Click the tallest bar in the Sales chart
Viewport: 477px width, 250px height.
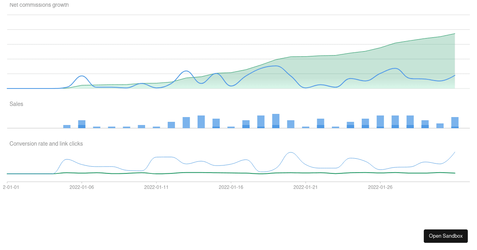click(x=275, y=119)
